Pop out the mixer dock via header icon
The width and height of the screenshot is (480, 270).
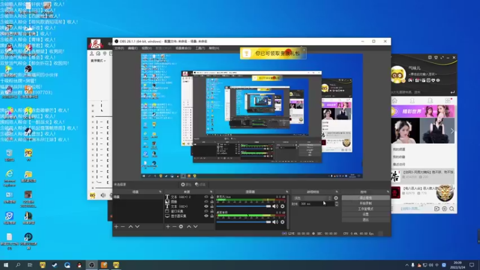287,192
